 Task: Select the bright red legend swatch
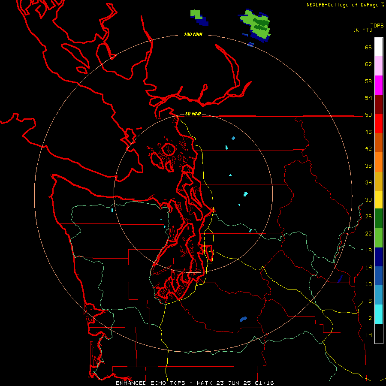379,124
